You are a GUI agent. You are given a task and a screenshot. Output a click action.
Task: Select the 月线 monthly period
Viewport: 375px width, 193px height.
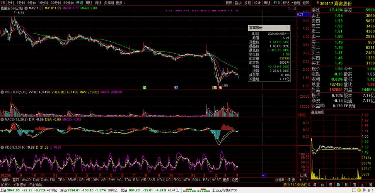(98, 3)
